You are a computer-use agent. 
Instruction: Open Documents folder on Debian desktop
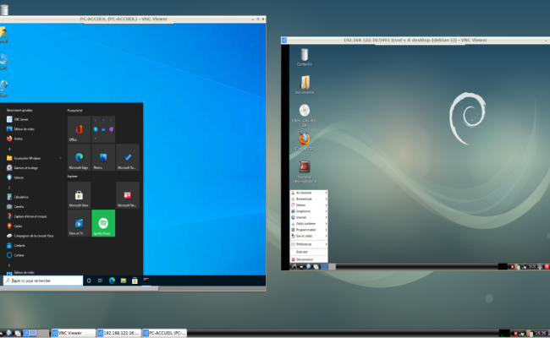pos(305,84)
